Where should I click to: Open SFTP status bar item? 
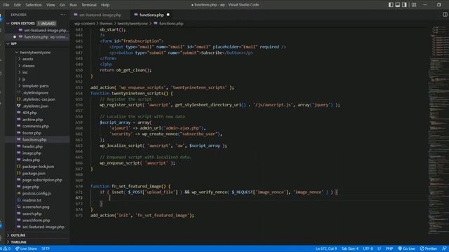click(46, 248)
